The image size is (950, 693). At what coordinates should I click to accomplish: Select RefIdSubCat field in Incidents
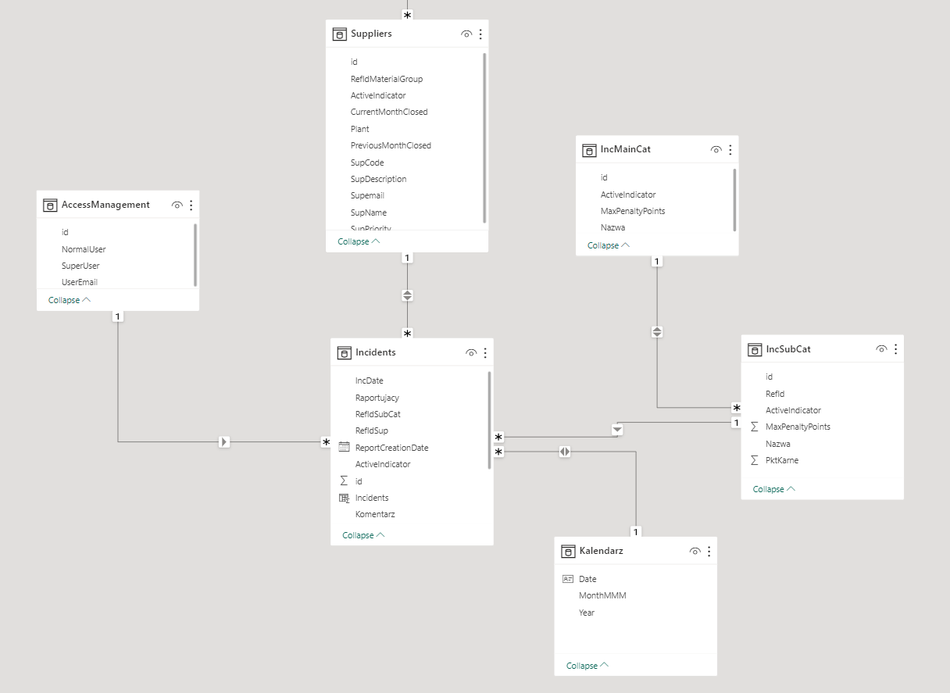pyautogui.click(x=378, y=414)
